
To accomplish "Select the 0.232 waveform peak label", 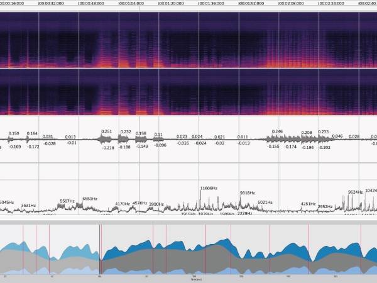I will click(126, 131).
